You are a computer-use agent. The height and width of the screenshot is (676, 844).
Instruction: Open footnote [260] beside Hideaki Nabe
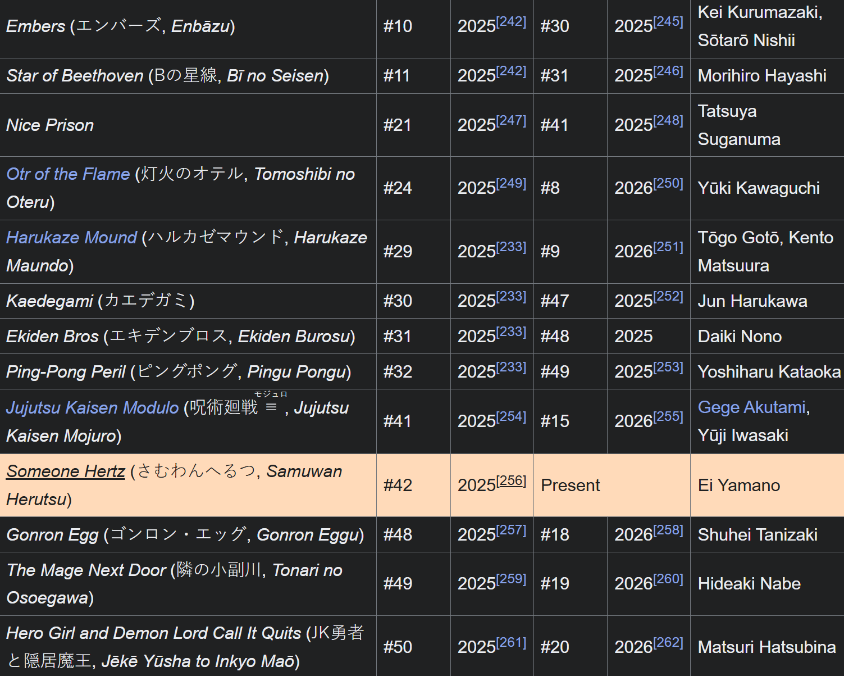(668, 579)
